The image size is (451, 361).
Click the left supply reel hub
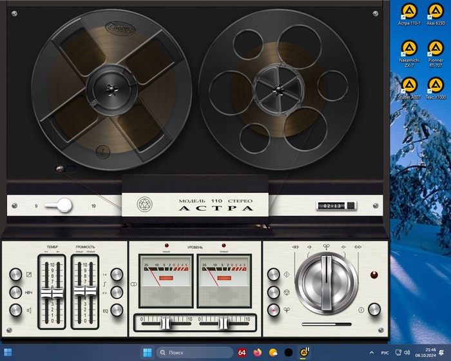point(111,90)
